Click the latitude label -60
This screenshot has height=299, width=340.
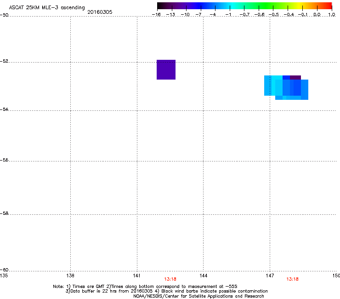[4, 270]
